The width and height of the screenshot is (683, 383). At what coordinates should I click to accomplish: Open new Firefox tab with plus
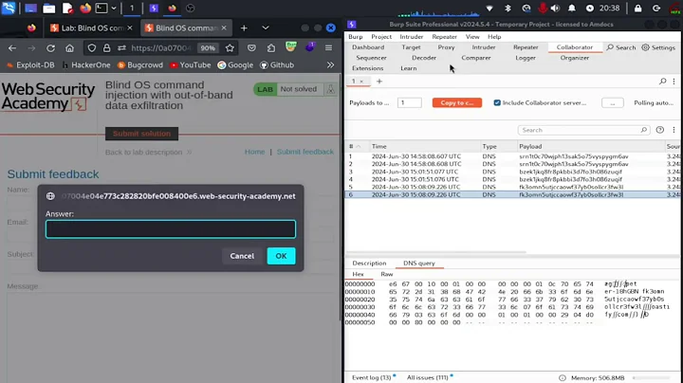pos(244,27)
